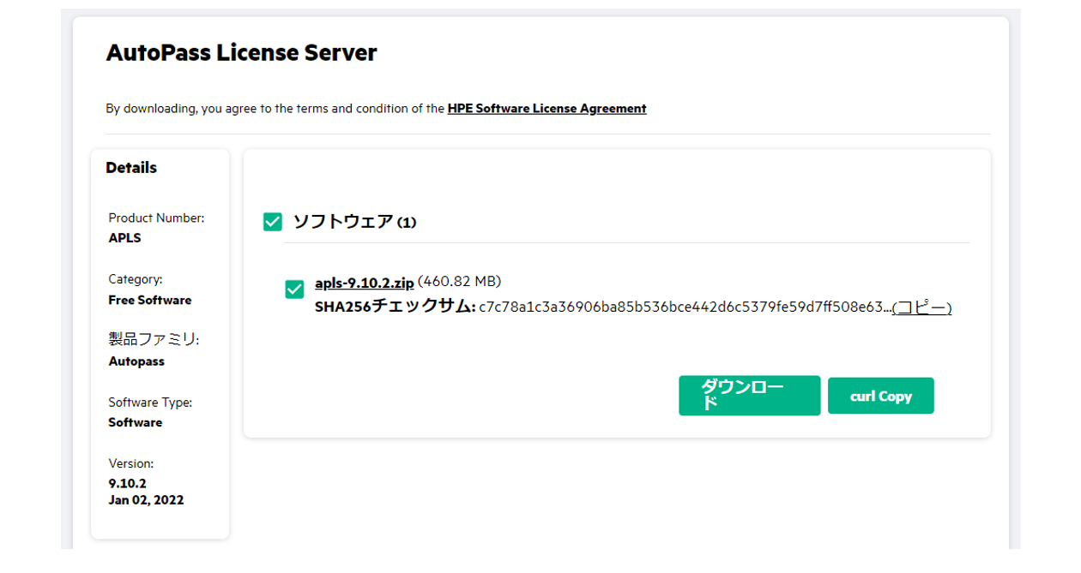Copy the curl command for the download

[x=881, y=395]
